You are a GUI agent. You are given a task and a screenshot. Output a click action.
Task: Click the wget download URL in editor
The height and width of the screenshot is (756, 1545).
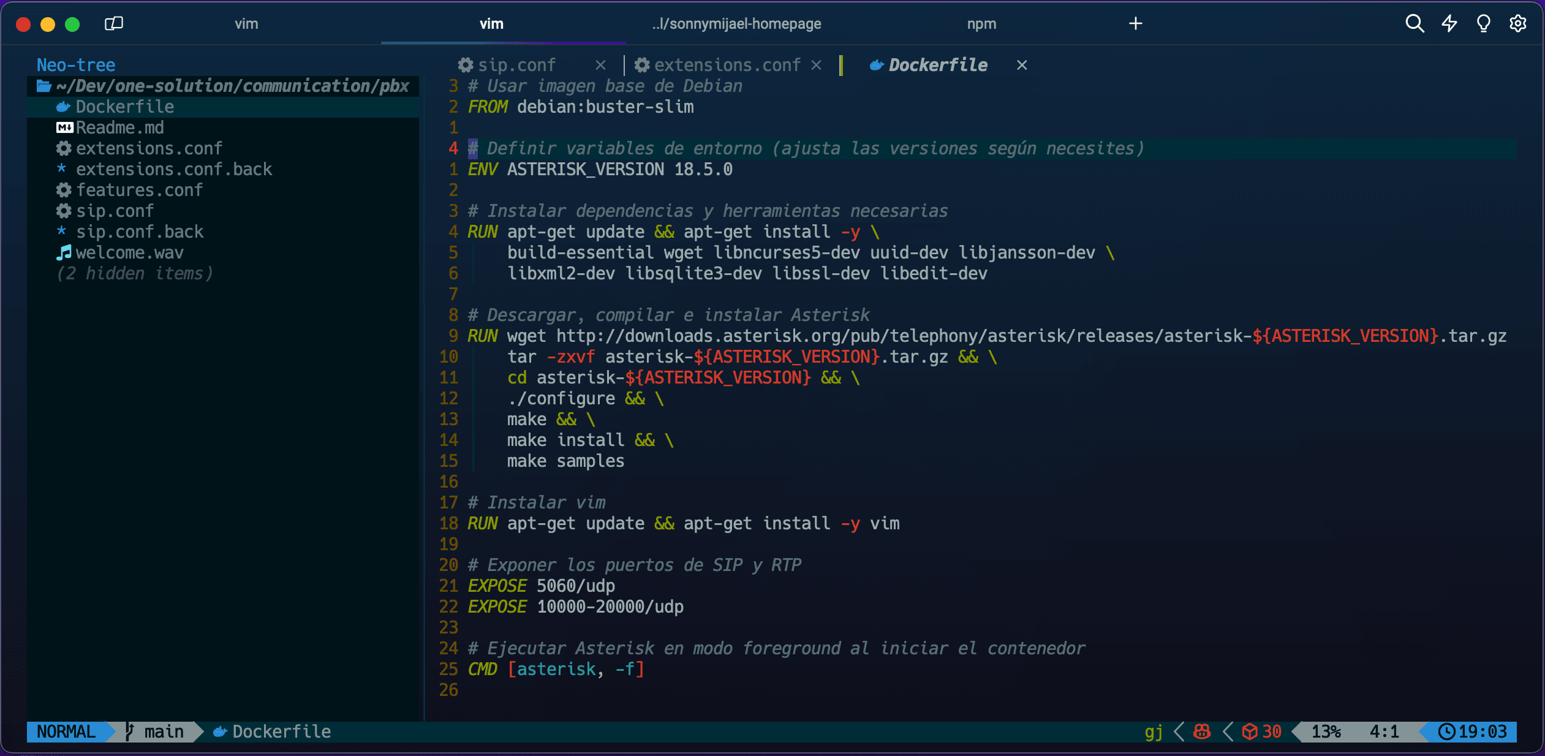pos(1031,336)
